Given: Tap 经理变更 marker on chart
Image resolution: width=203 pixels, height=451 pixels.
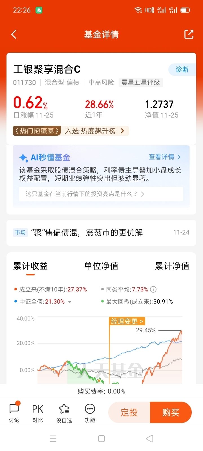Looking at the screenshot, I should click(x=127, y=321).
